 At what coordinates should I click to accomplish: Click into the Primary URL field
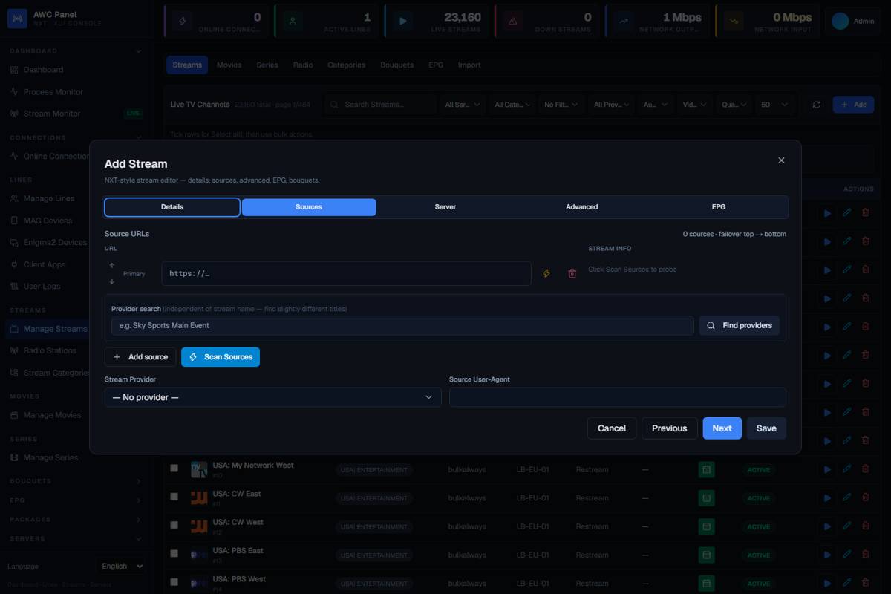pos(346,274)
